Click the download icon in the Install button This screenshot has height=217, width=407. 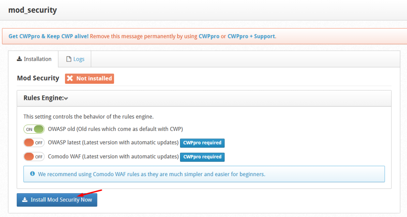(x=25, y=200)
